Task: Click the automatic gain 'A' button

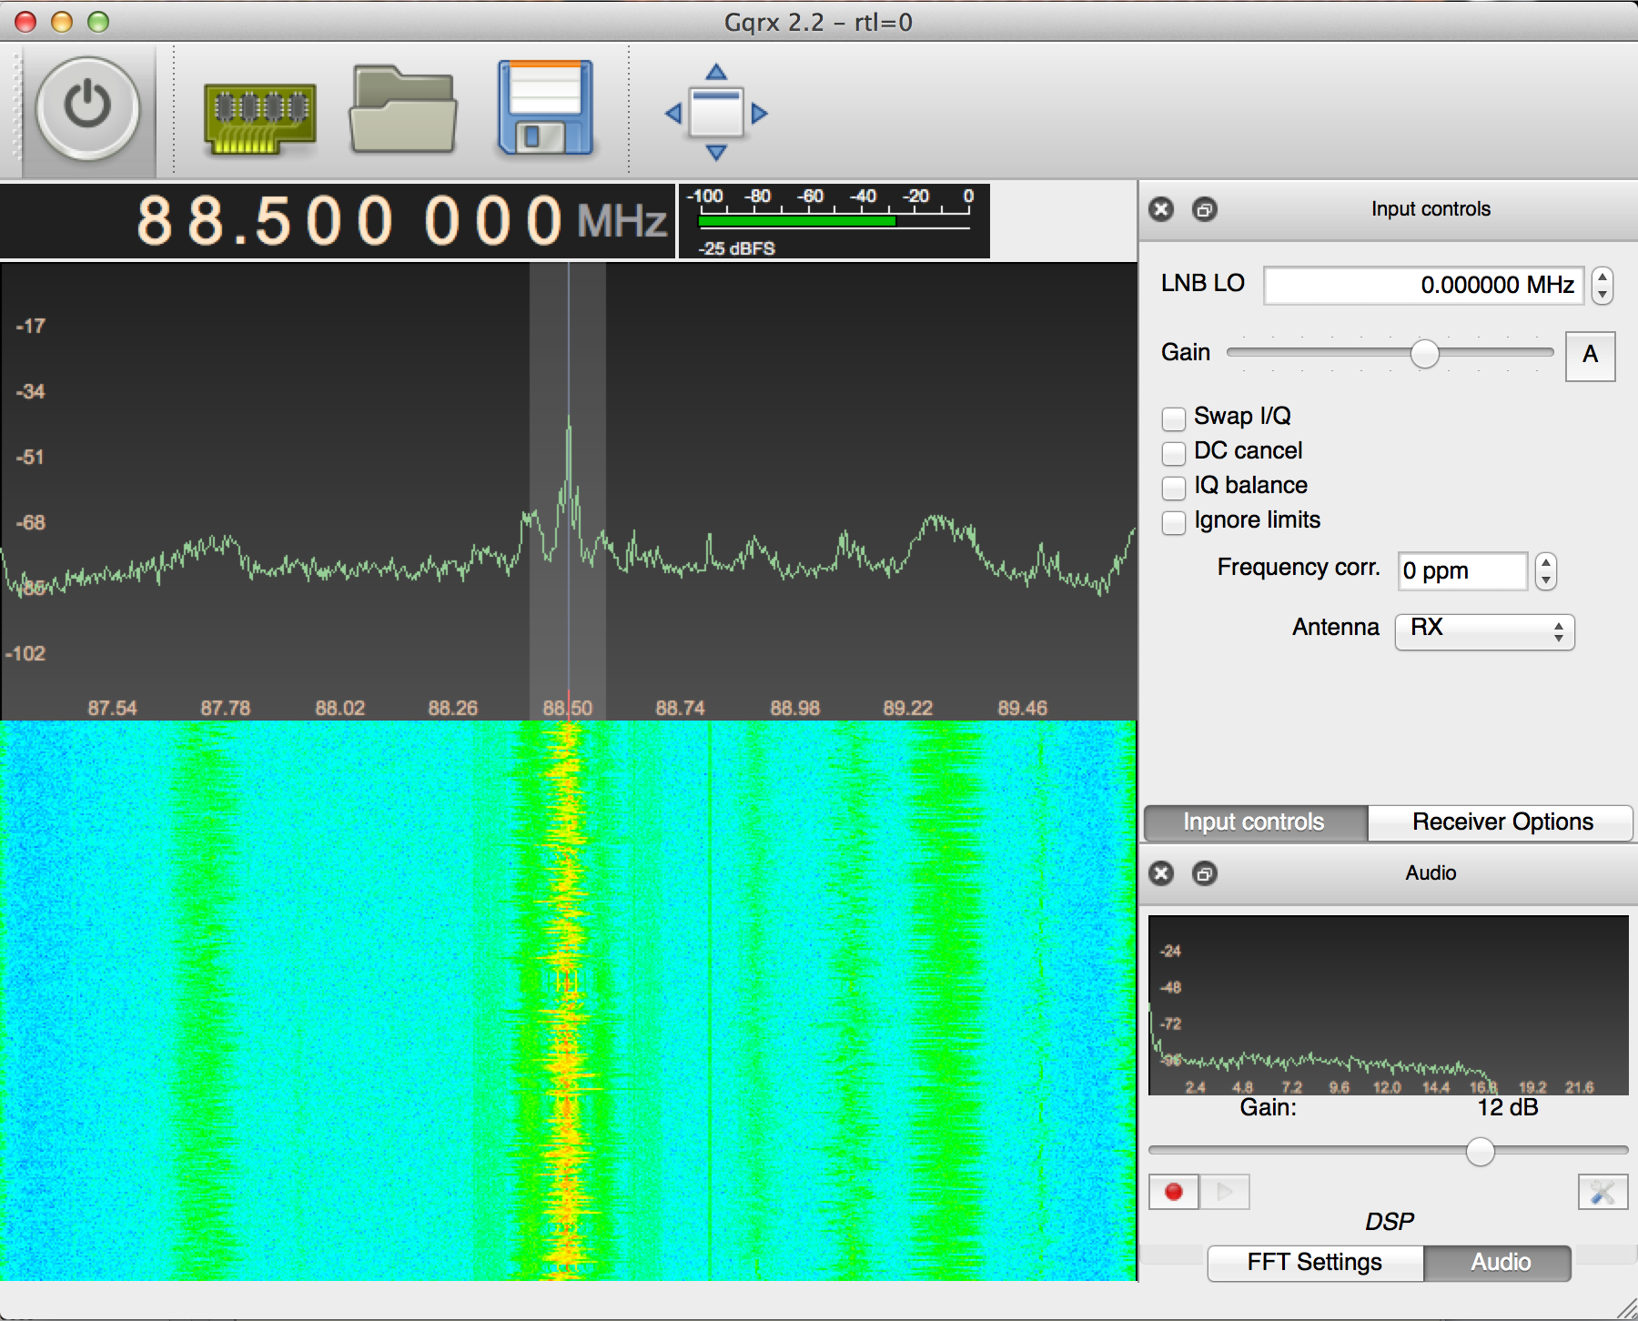Action: (1590, 355)
